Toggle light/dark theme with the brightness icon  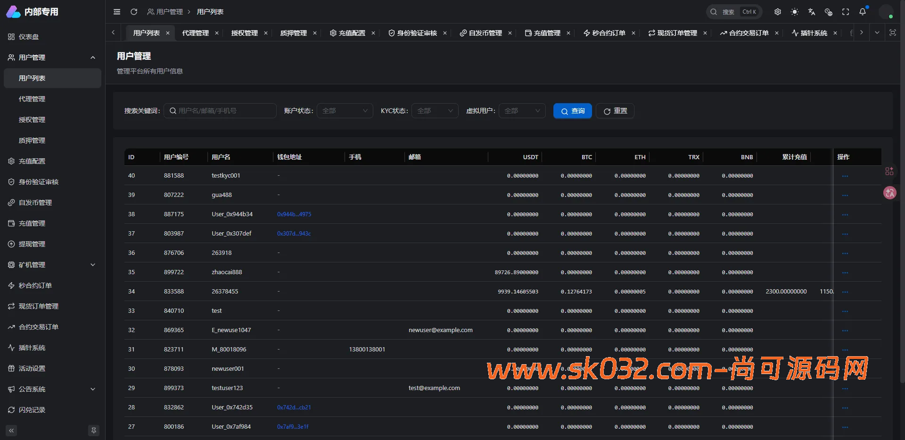[795, 12]
